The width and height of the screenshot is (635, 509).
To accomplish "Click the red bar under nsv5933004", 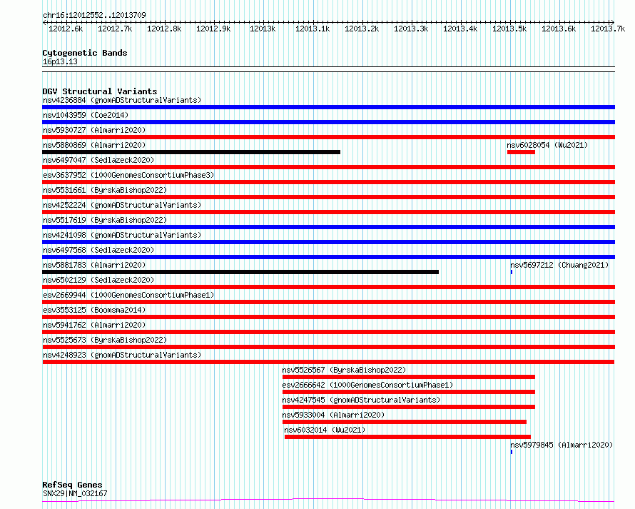I will click(x=404, y=422).
